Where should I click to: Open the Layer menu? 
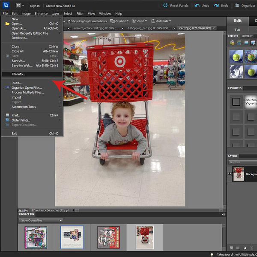[55, 14]
